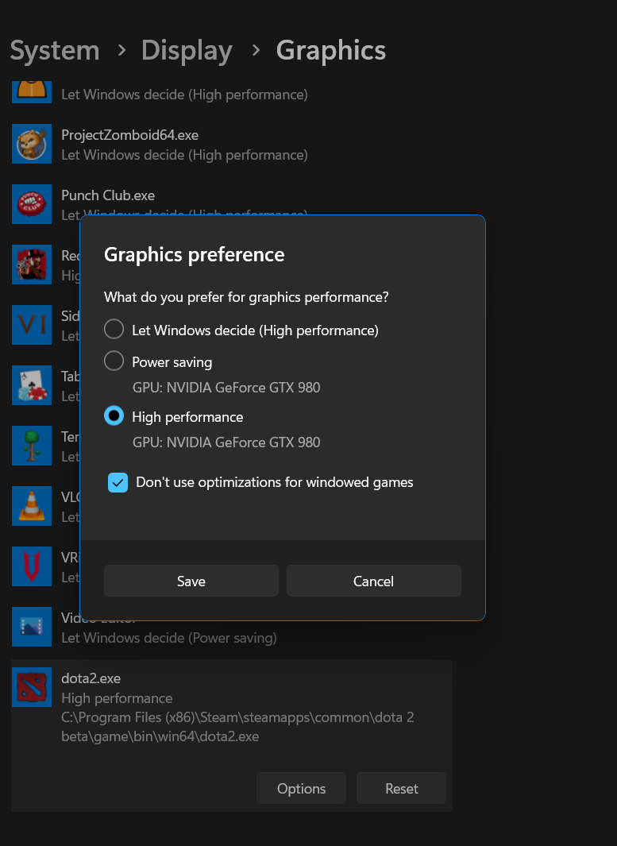Screen dimensions: 617x846
Task: Click the playing cards tabletop game icon
Action: point(32,385)
